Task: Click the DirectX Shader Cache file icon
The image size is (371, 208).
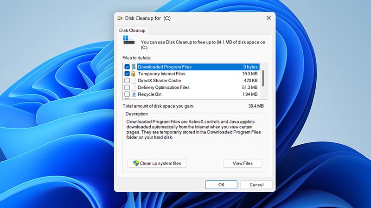Action: (x=134, y=80)
